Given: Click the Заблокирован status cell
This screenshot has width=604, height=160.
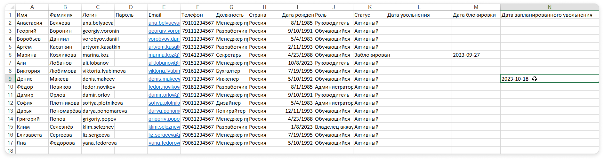Looking at the screenshot, I should 370,55.
